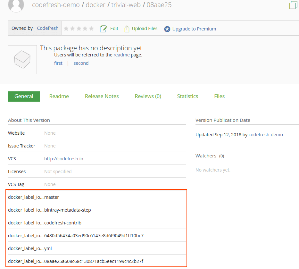Click the Upgrade to Premium star icon
This screenshot has width=299, height=269.
167,29
